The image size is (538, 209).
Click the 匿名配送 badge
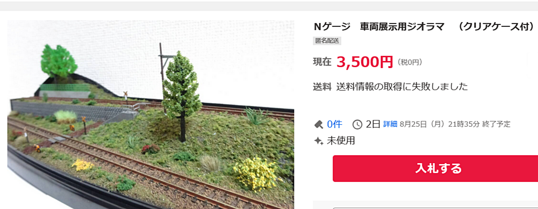[x=327, y=41]
